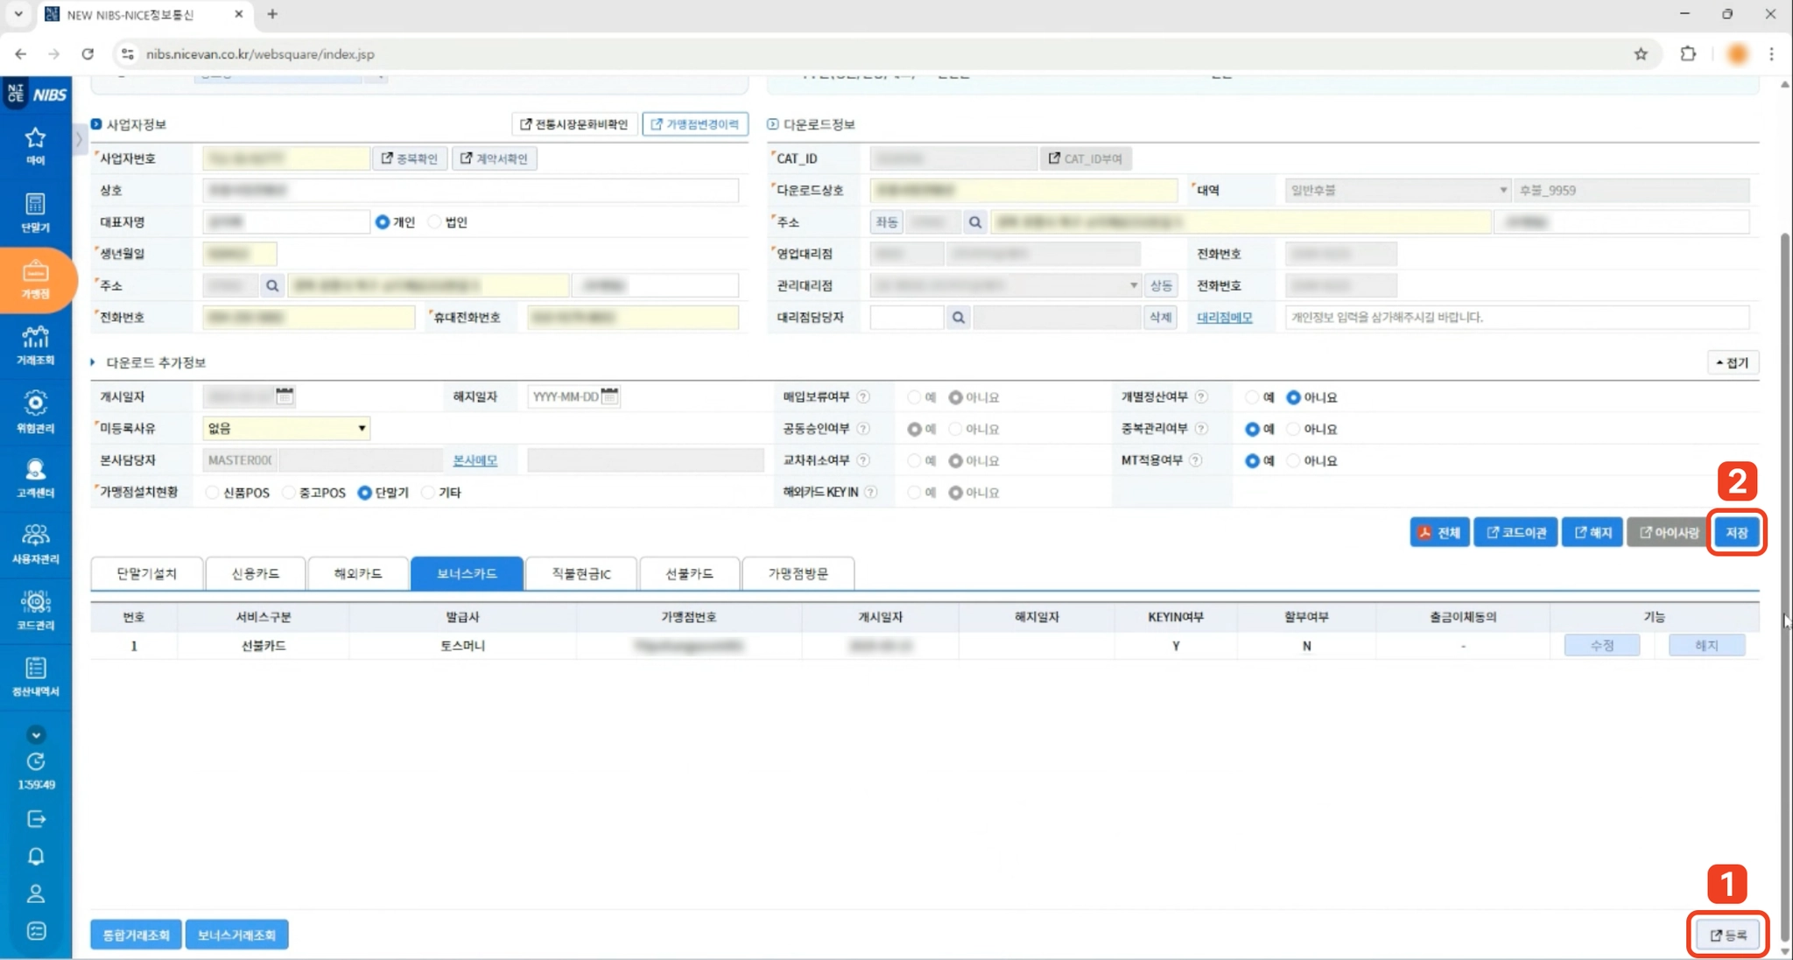Click the 해지일자 date input field

tap(565, 396)
